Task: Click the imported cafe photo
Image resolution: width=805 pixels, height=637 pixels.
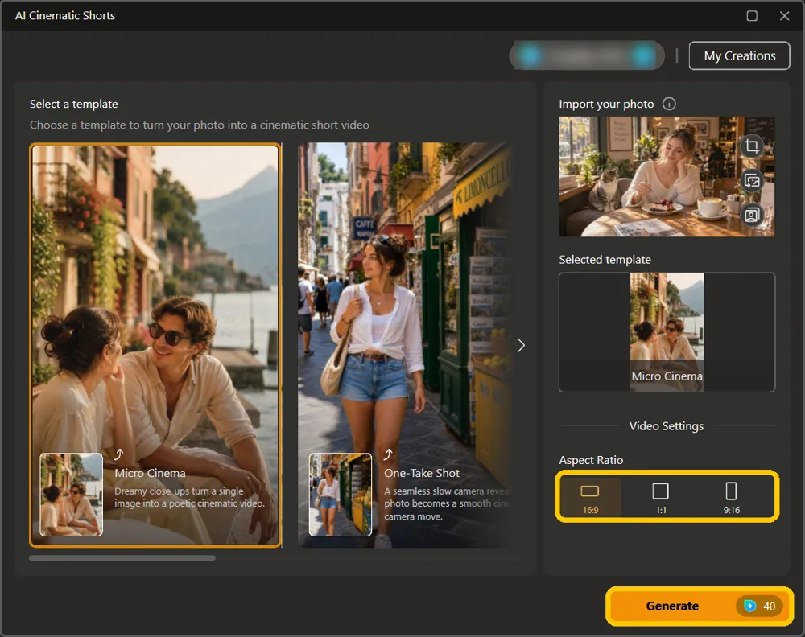Action: click(x=667, y=176)
